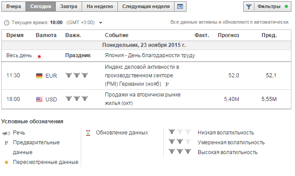Click the Условные обозначения heading
295x176 pixels.
coord(32,122)
